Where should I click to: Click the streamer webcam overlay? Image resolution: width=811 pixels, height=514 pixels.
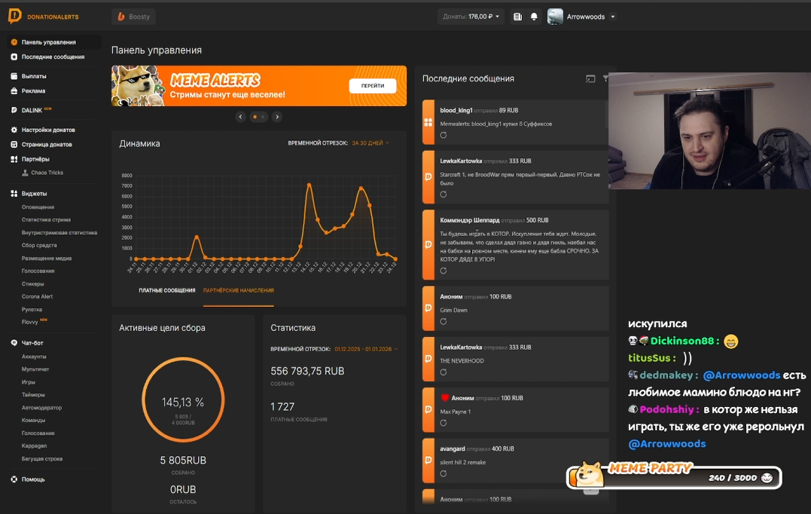[x=709, y=131]
